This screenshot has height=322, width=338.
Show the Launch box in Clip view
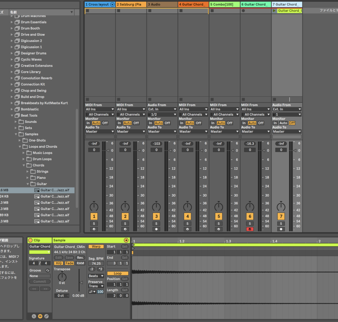tap(34, 316)
